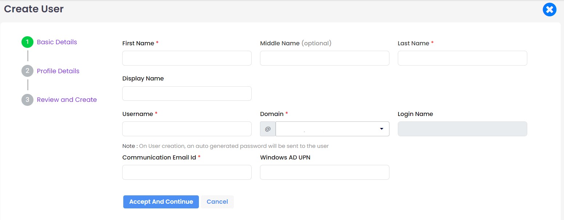Click the step 3 Review and Create circle icon
The width and height of the screenshot is (564, 220).
click(27, 100)
